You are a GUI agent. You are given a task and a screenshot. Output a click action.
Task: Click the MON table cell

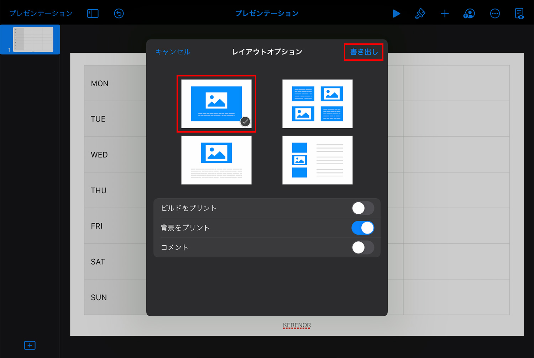115,83
